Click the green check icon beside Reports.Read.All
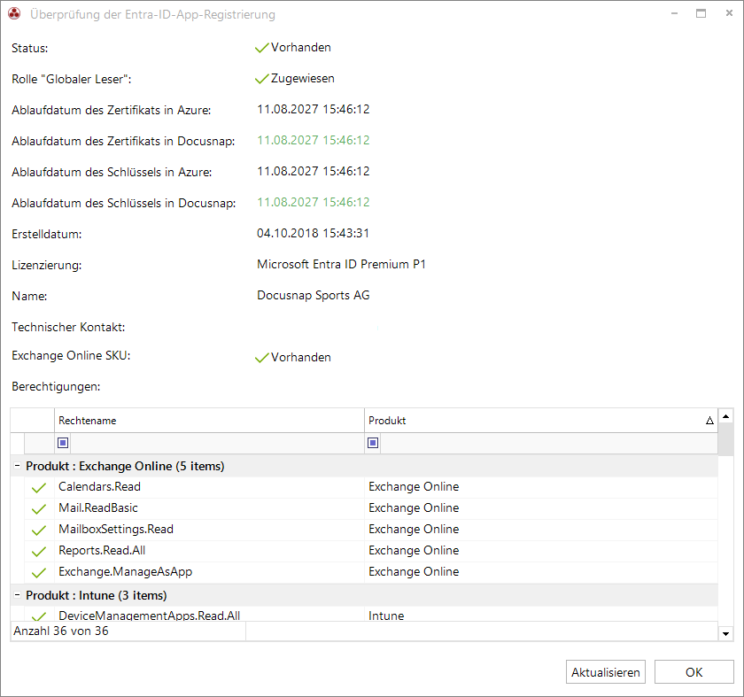Viewport: 744px width, 697px height. click(39, 552)
